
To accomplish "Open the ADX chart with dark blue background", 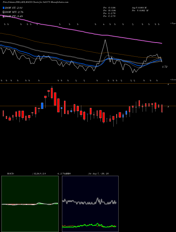I will pos(90,204).
